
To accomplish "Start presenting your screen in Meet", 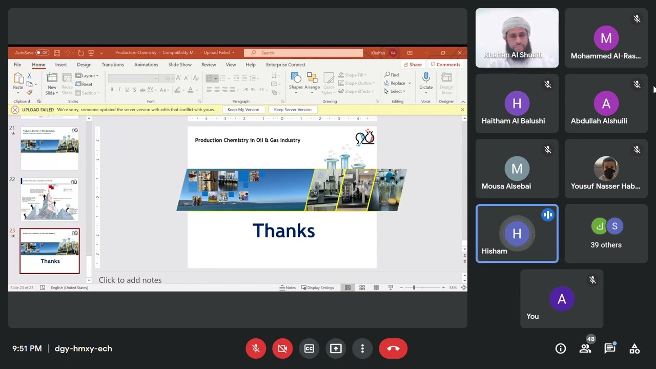I will [336, 348].
